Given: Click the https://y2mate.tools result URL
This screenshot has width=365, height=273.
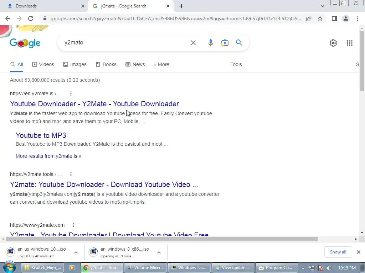Looking at the screenshot, I should pos(32,174).
